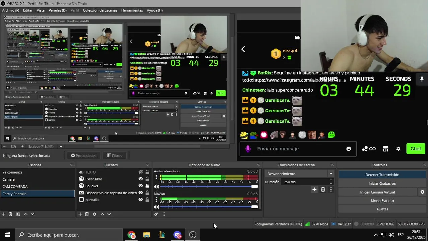Undock the Escenas panel
This screenshot has width=428, height=241.
pos(72,165)
